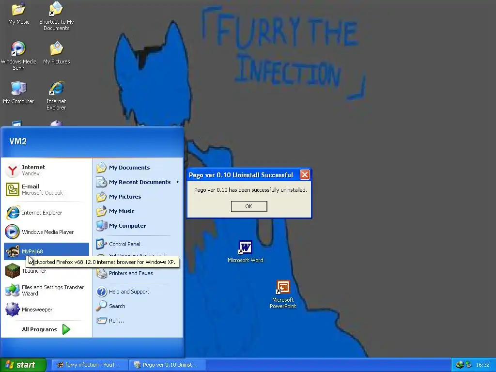496x372 pixels.
Task: Expand My Recent Documents submenu
Action: click(138, 182)
